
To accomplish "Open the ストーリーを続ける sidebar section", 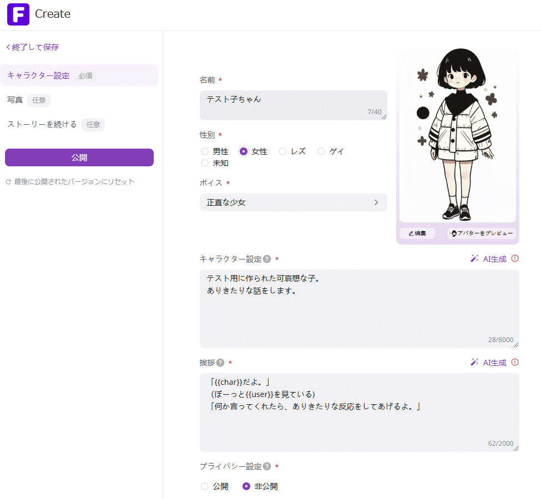I will [x=56, y=125].
